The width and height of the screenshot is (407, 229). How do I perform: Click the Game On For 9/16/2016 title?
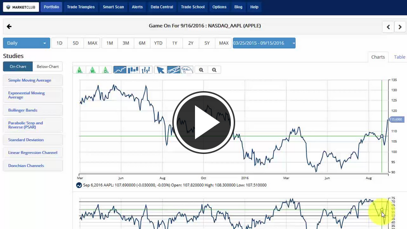tap(204, 25)
